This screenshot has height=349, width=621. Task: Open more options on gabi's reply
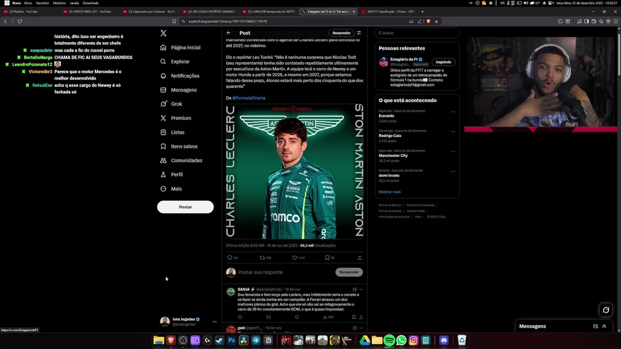[x=361, y=328]
